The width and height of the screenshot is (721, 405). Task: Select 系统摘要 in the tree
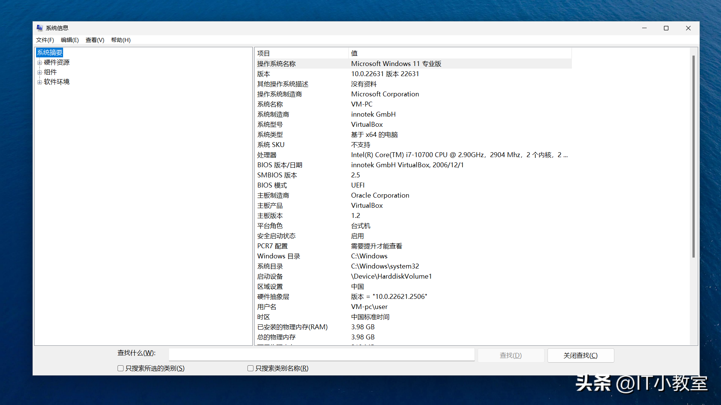point(50,52)
